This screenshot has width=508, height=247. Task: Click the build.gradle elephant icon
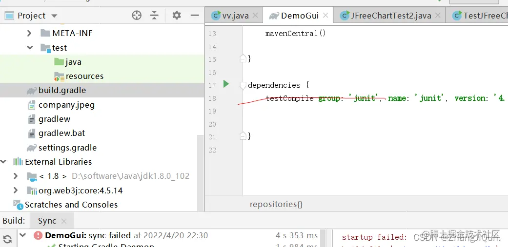point(31,91)
